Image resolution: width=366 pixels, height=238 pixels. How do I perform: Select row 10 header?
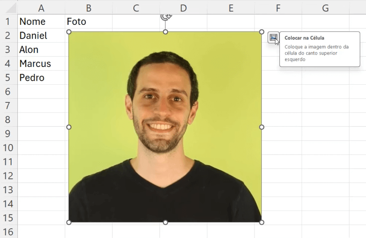8,148
